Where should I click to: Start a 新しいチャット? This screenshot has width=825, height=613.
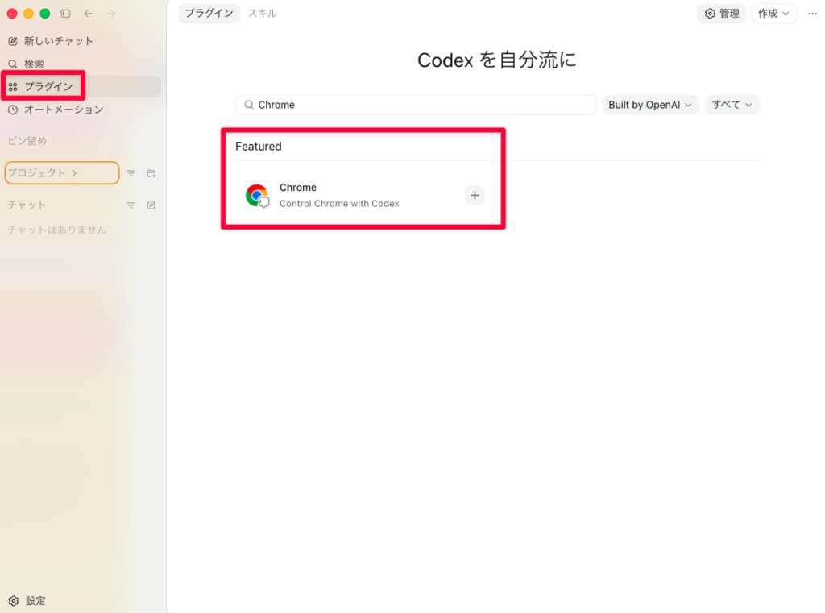pyautogui.click(x=51, y=41)
